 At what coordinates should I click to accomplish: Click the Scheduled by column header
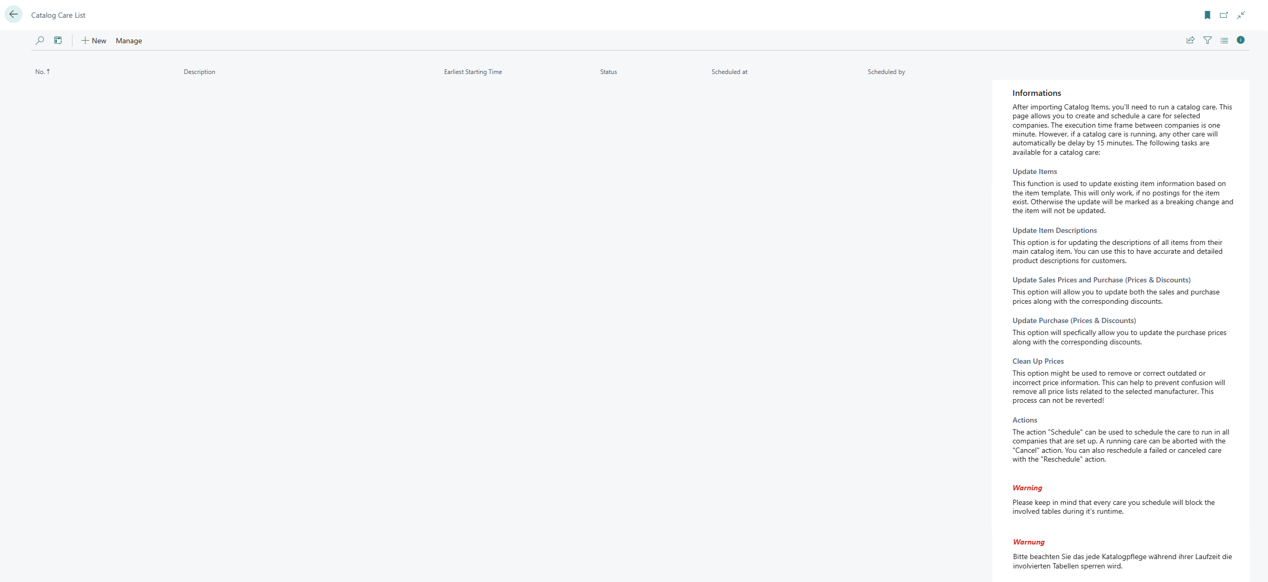point(886,72)
